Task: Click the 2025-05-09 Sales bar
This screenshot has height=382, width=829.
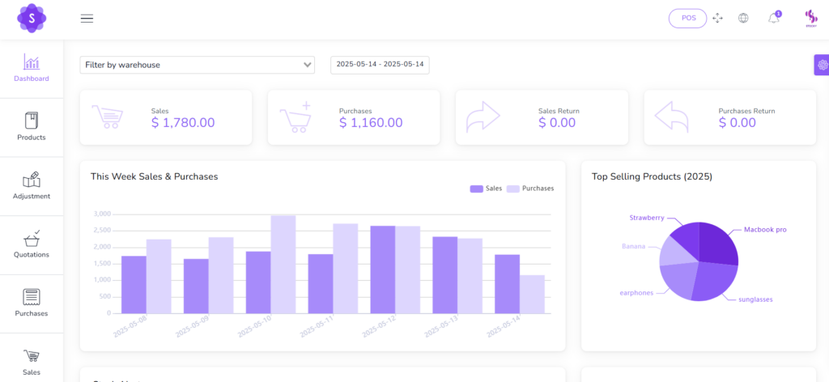Action: [x=196, y=286]
